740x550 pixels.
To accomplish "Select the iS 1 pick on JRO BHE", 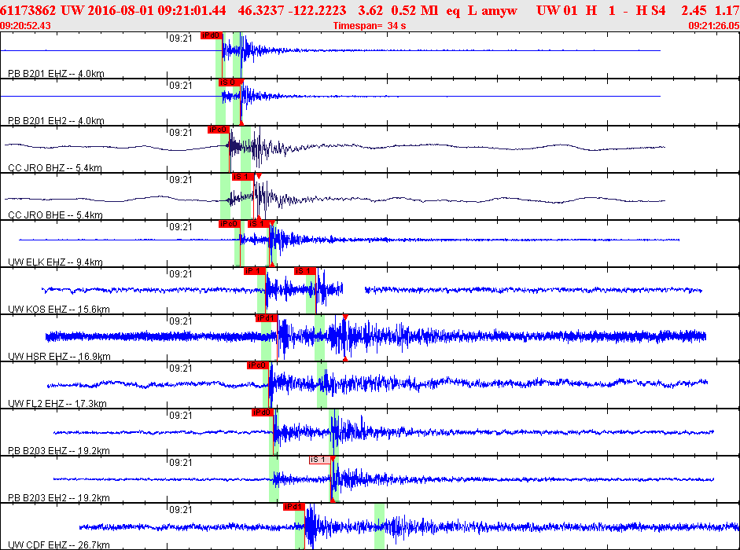I will click(242, 177).
